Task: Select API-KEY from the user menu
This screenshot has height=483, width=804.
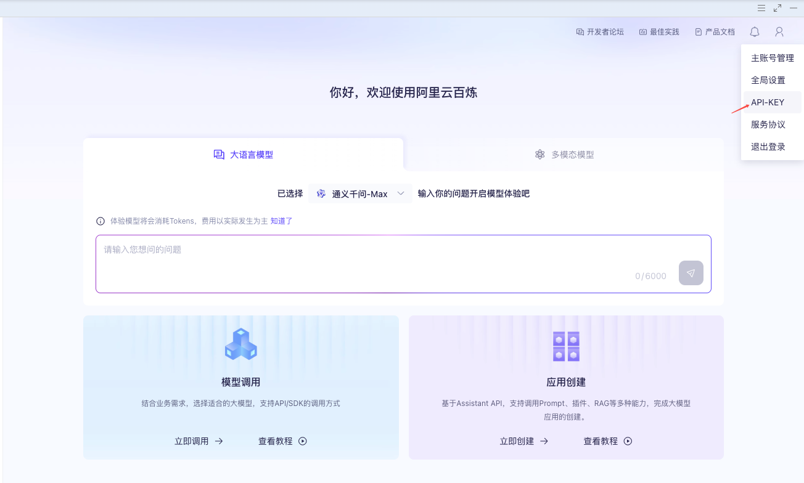Action: tap(768, 102)
